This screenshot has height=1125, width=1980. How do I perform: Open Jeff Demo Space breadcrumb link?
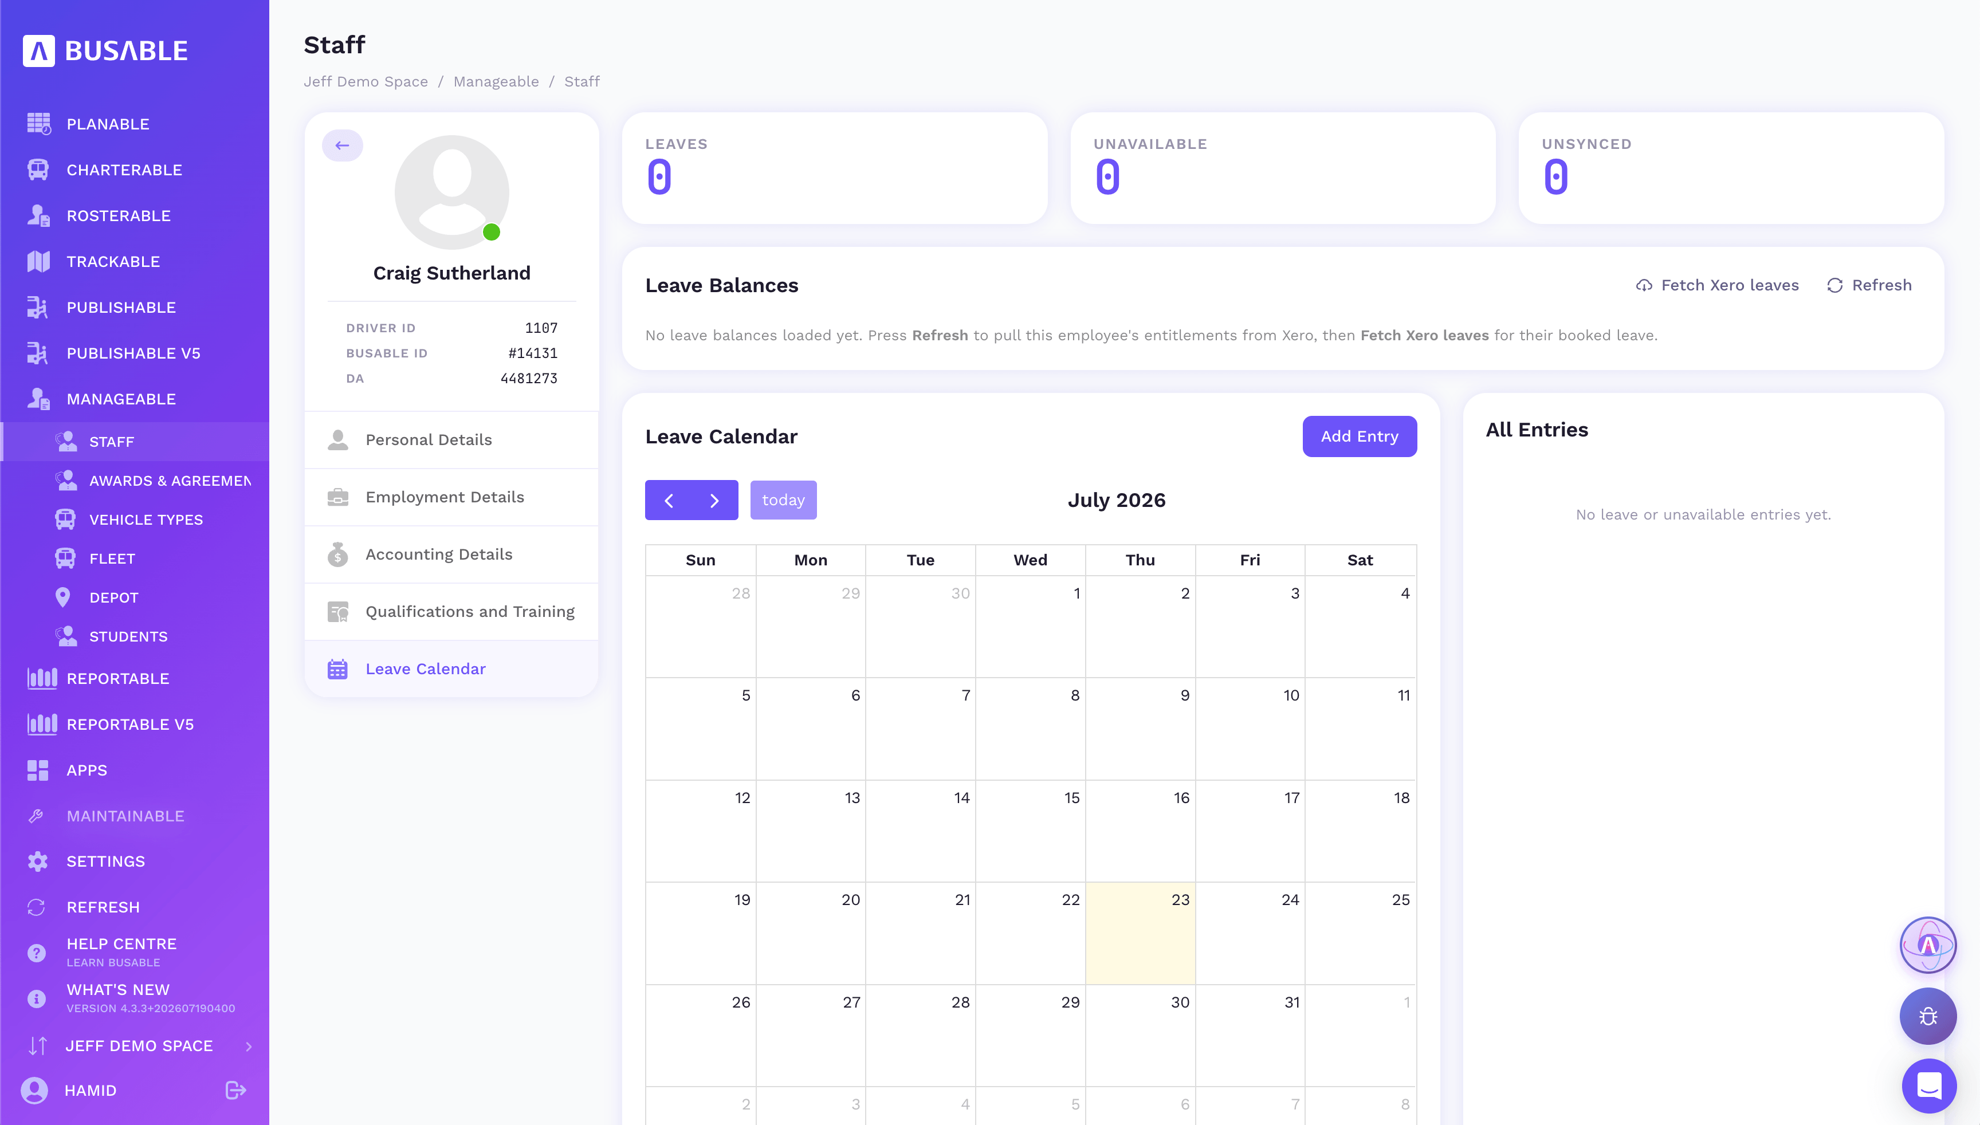pos(366,82)
